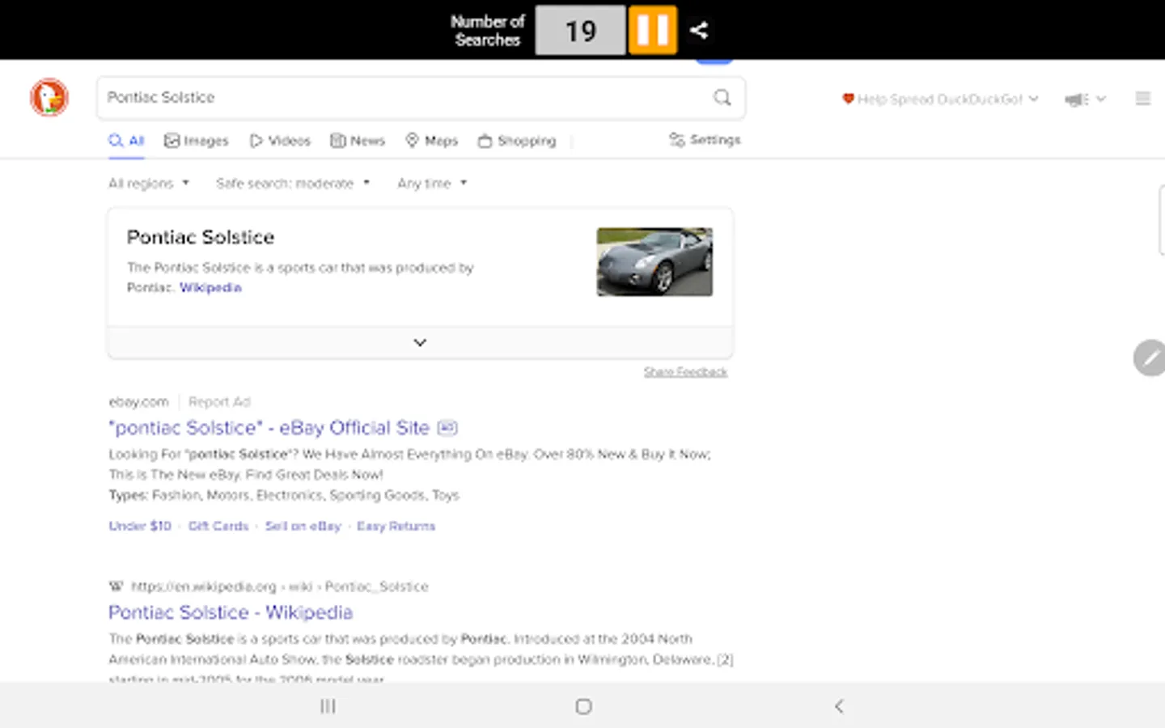Image resolution: width=1165 pixels, height=728 pixels.
Task: Switch to the News tab
Action: (358, 141)
